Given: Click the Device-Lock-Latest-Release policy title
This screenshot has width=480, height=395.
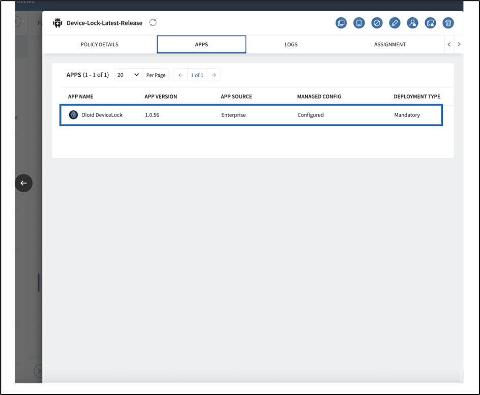Looking at the screenshot, I should (x=104, y=23).
